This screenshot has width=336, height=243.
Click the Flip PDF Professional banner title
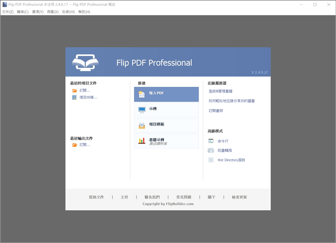coord(154,63)
